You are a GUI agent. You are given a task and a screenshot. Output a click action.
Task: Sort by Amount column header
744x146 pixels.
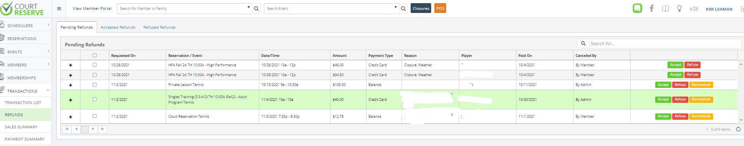coord(340,56)
